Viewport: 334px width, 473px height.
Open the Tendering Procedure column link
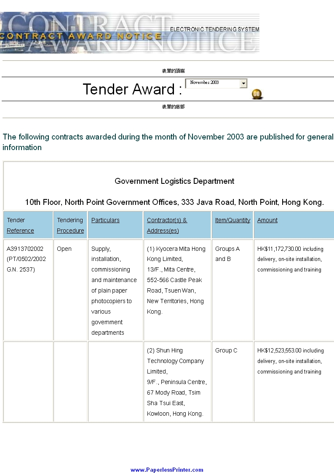pos(70,226)
